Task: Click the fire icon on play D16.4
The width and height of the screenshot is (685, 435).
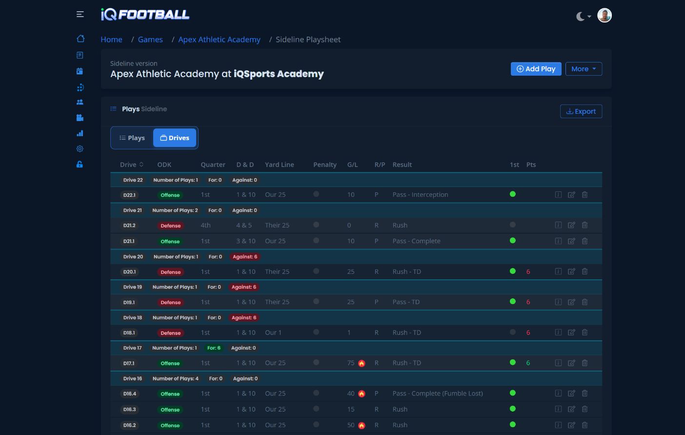Action: pos(362,394)
